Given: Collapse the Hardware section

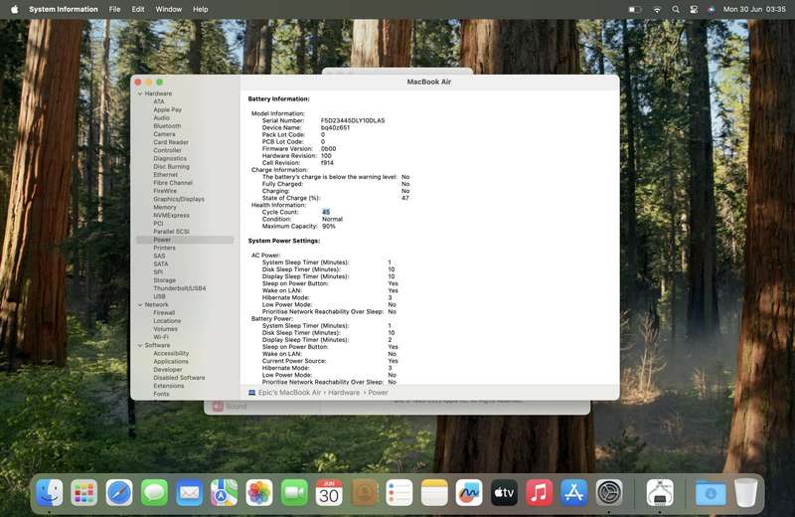Looking at the screenshot, I should point(140,93).
